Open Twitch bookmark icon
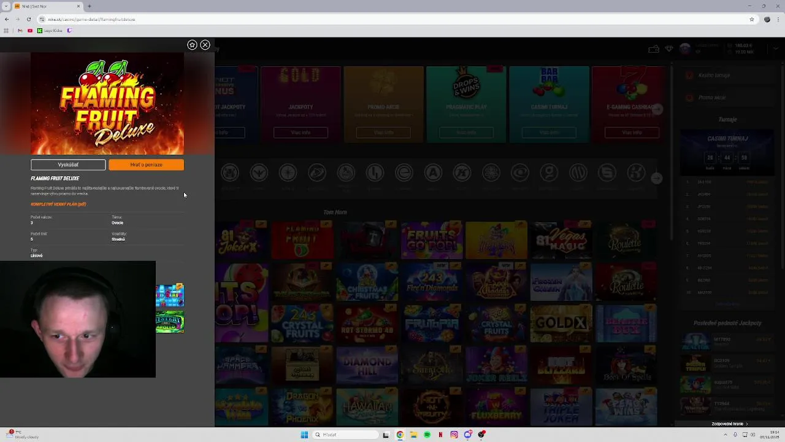Image resolution: width=785 pixels, height=442 pixels. click(x=69, y=31)
